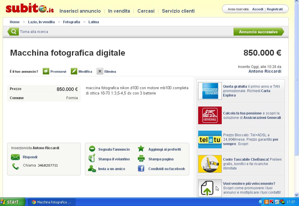This screenshot has width=299, height=206.
Task: Open the Fotografia breadcrumb link
Action: [x=71, y=22]
